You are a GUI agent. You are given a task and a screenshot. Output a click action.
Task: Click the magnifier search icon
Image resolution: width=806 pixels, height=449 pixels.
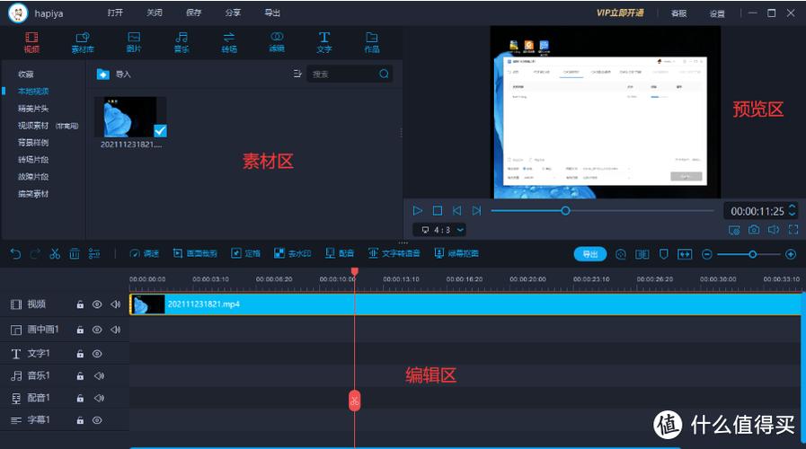click(x=384, y=74)
